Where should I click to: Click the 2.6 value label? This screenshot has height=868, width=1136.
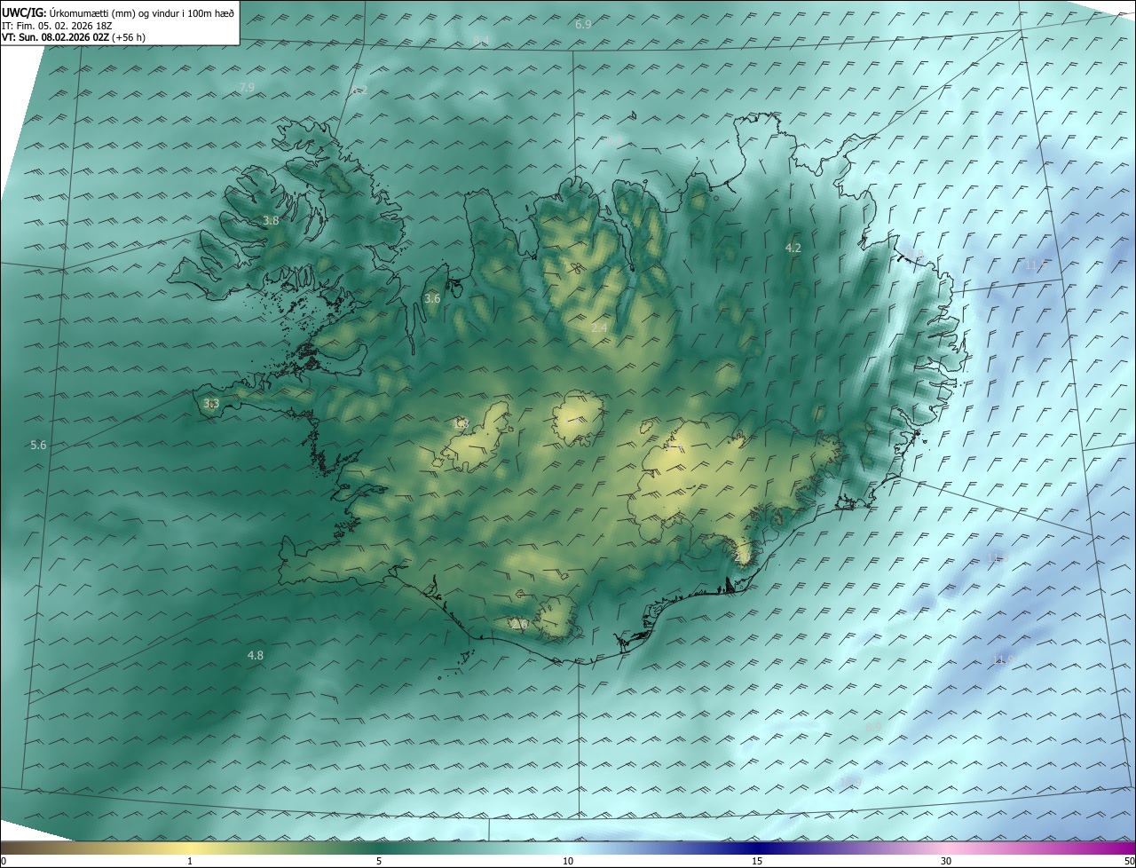click(519, 625)
